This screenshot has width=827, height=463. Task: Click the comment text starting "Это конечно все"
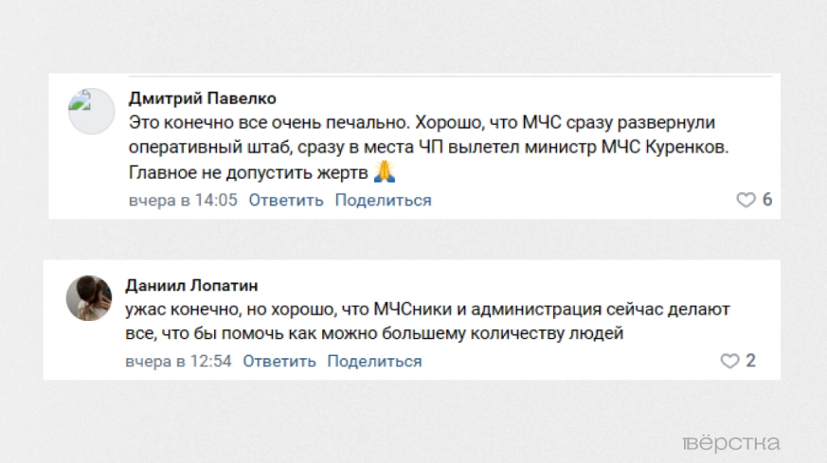click(242, 123)
